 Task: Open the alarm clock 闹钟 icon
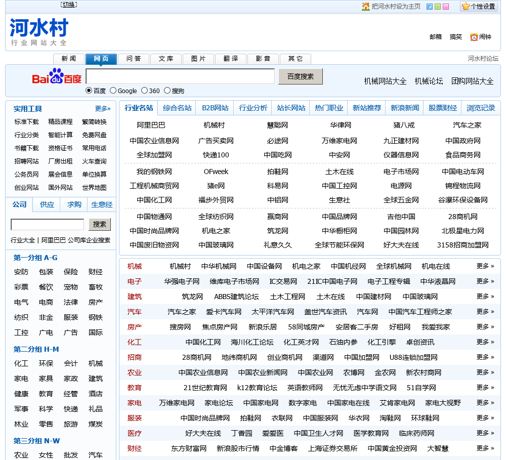point(474,37)
